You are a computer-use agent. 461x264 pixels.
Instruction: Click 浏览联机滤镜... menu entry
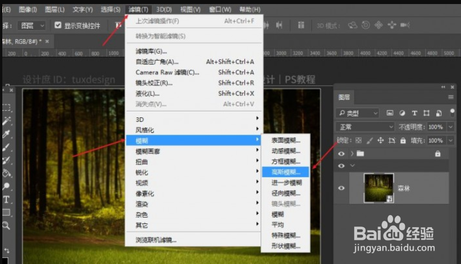[x=194, y=240]
